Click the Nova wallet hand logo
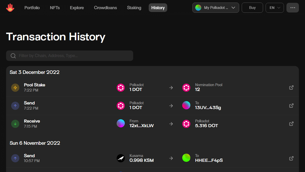The image size is (305, 172). (x=10, y=8)
